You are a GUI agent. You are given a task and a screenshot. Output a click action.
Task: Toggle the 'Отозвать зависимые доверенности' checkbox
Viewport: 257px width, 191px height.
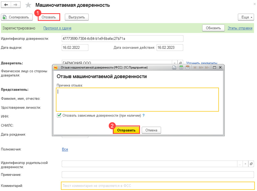(59, 115)
